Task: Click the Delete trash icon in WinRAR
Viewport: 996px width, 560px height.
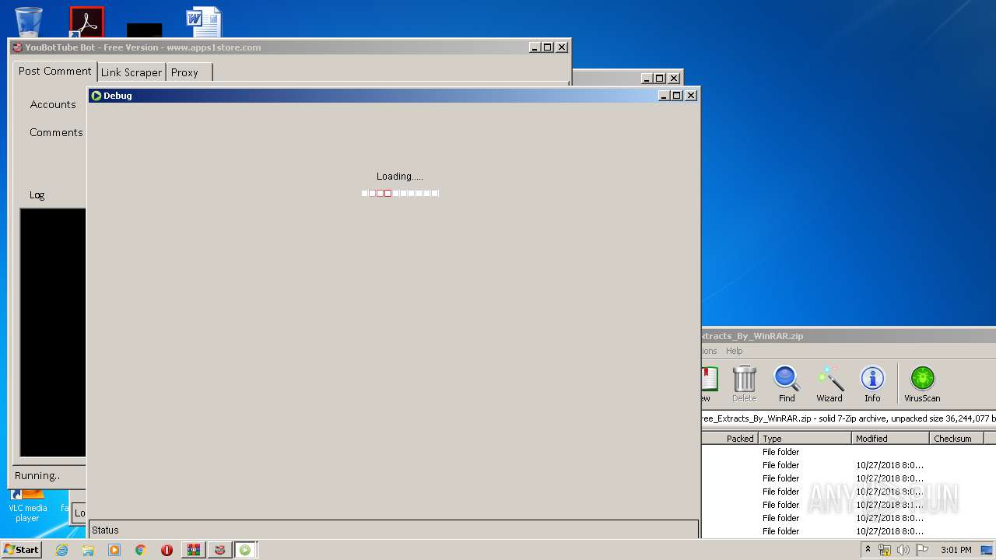Action: click(x=744, y=384)
